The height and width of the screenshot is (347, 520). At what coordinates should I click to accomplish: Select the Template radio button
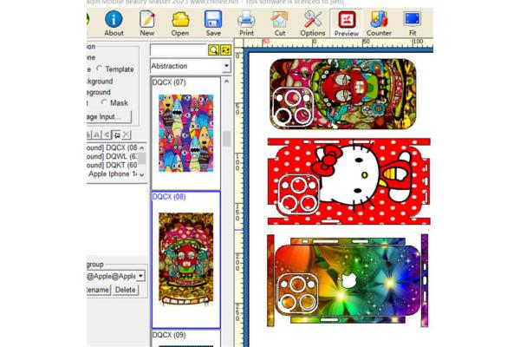99,69
